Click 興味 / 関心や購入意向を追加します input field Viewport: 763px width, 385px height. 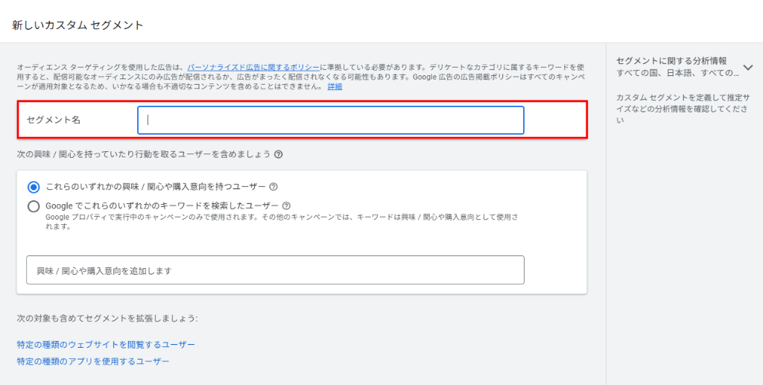point(275,270)
